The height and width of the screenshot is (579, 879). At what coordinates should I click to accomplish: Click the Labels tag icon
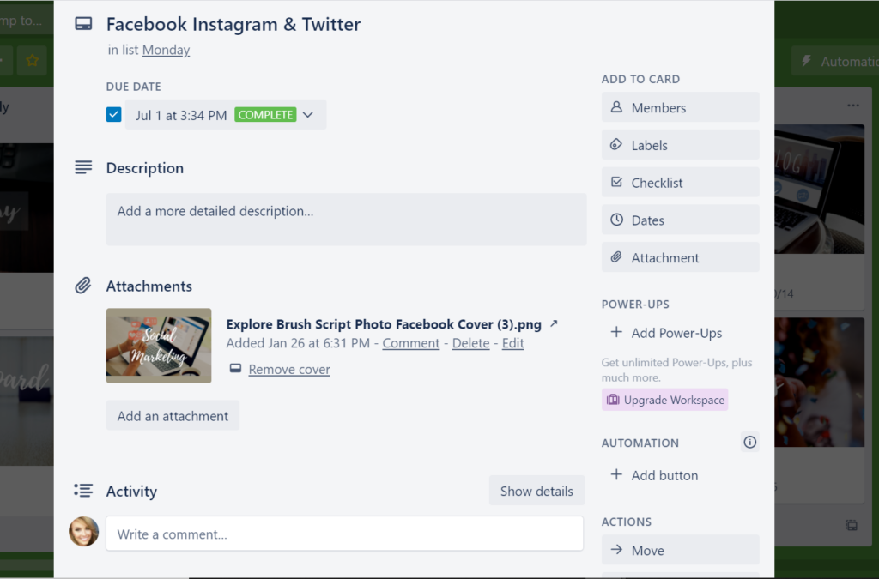pyautogui.click(x=616, y=144)
